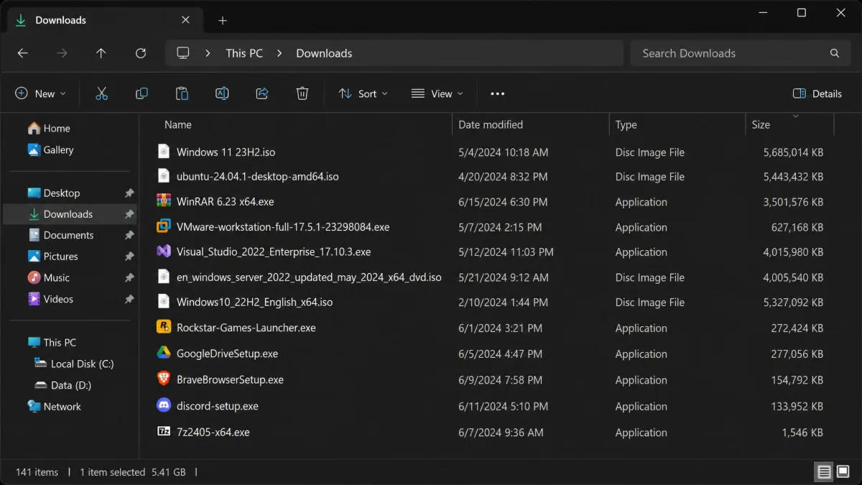Unpin Music from quick access

[129, 277]
